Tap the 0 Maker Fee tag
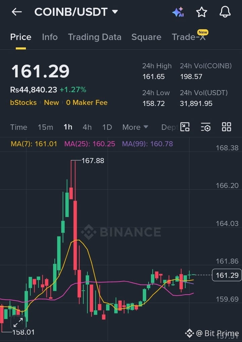242x342 pixels. click(x=87, y=103)
